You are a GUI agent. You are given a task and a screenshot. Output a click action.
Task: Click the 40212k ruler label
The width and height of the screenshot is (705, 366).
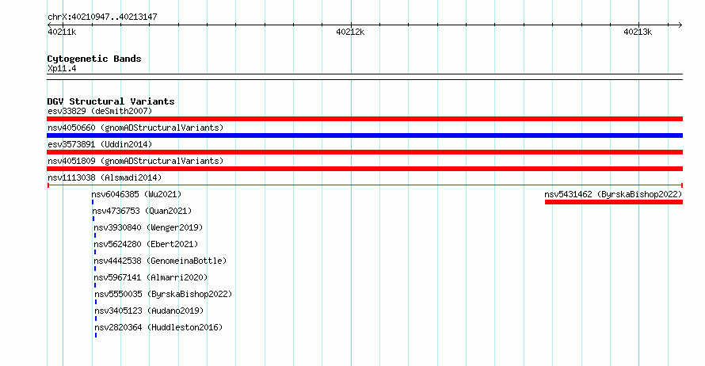(x=350, y=32)
